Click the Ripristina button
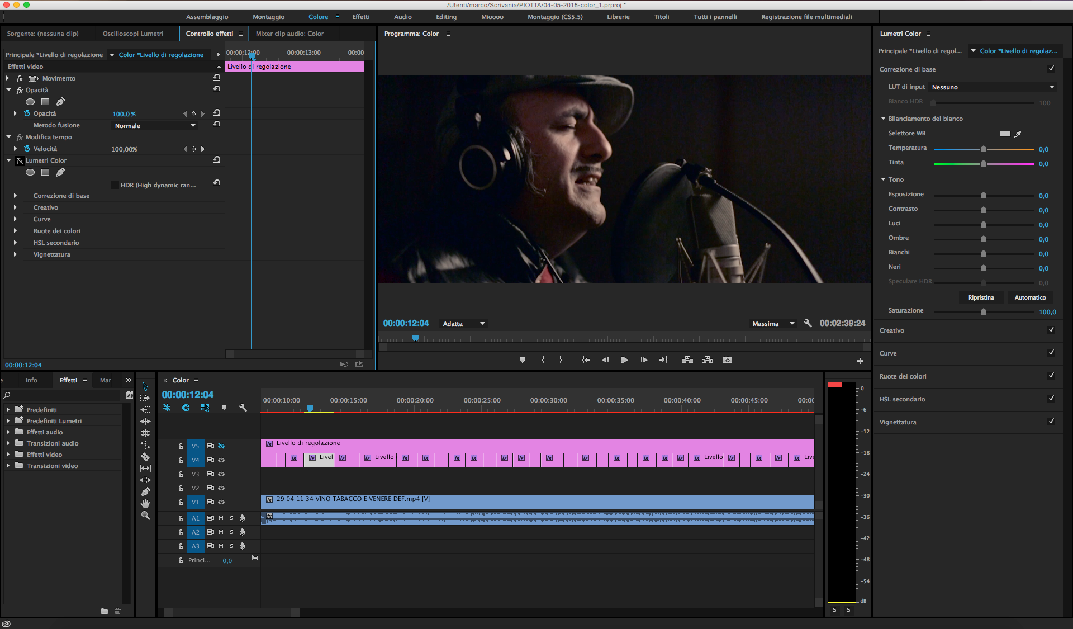 click(x=981, y=297)
